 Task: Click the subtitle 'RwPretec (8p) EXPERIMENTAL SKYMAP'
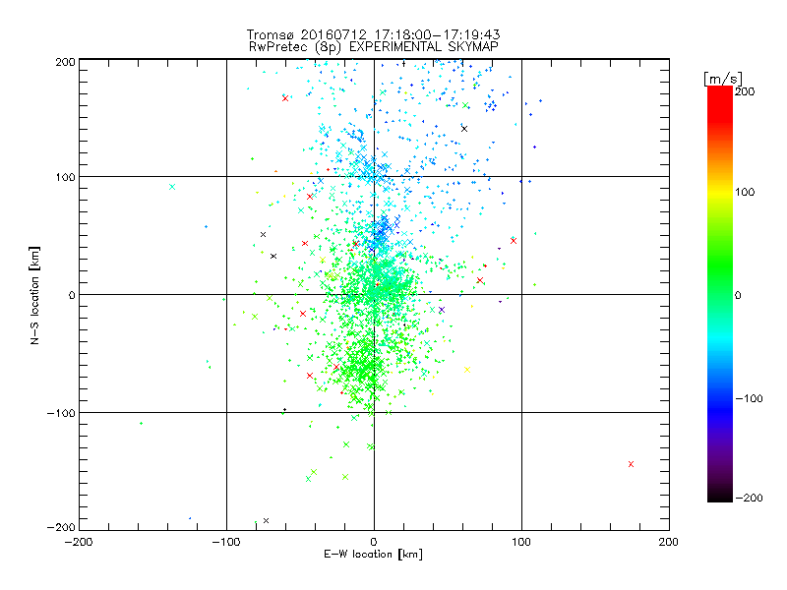[374, 47]
